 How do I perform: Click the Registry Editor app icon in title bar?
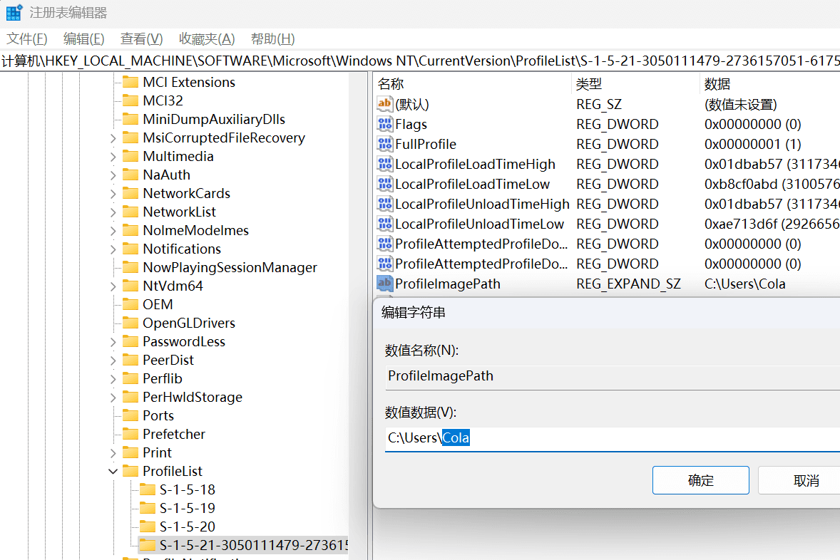point(14,13)
